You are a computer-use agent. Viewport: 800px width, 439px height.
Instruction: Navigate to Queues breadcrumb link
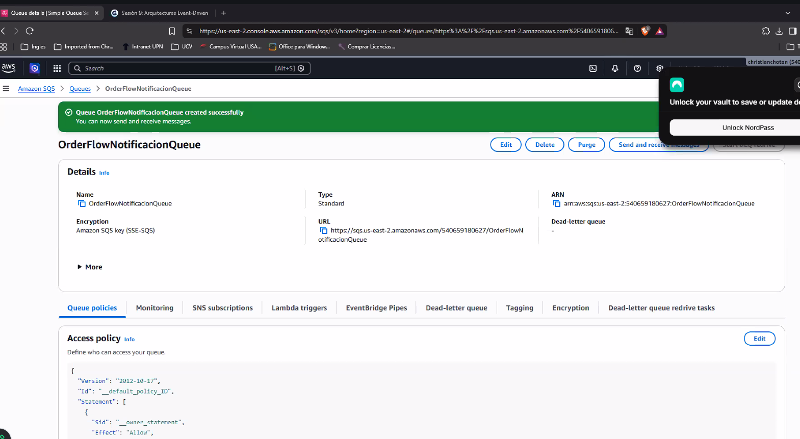coord(80,89)
